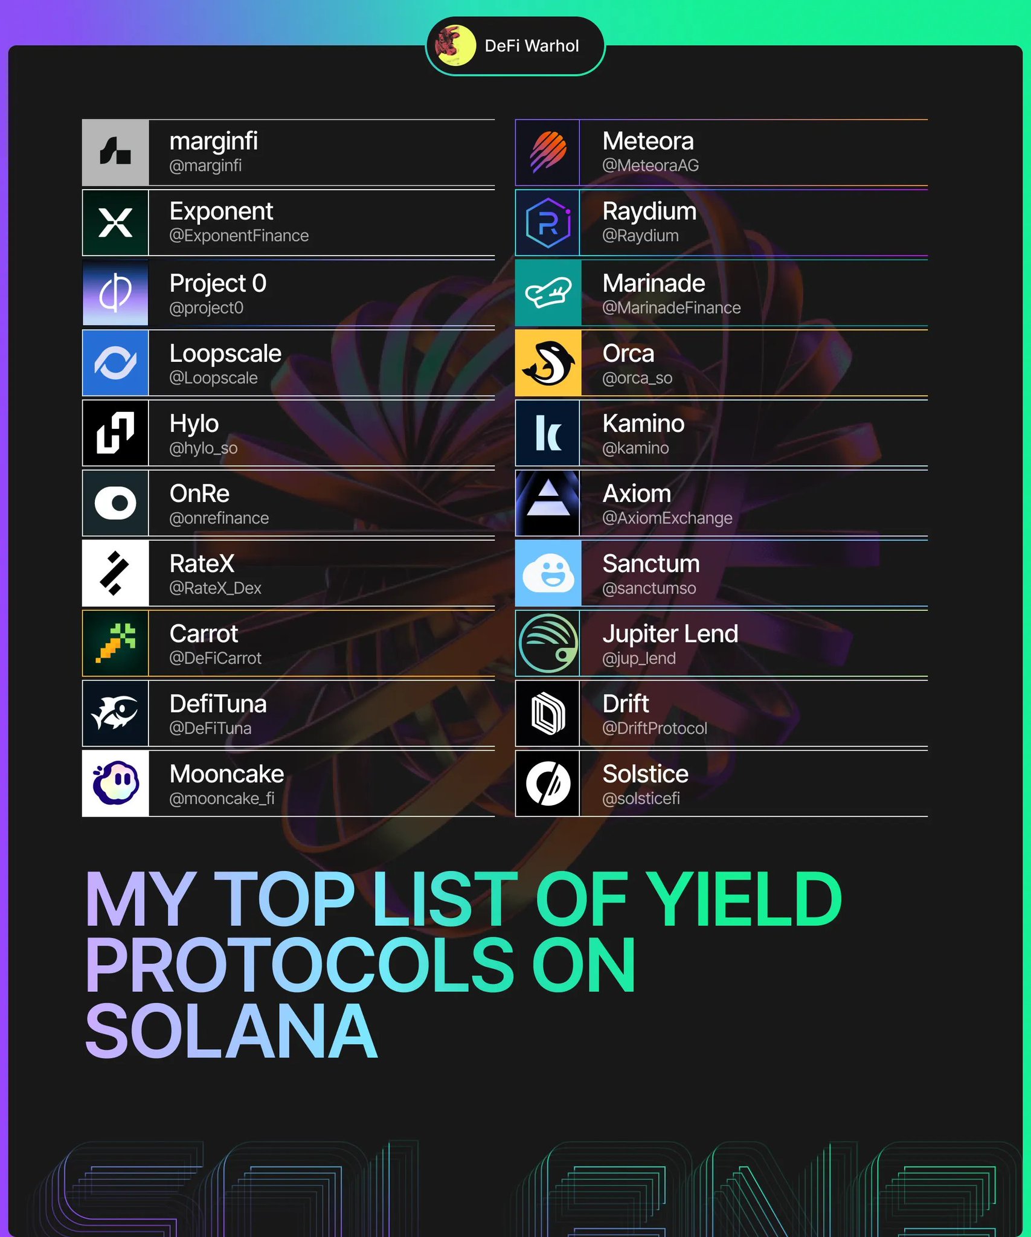Click the DeFi Warhol avatar image
This screenshot has width=1031, height=1237.
pyautogui.click(x=455, y=46)
